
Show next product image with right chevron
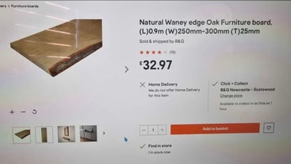tap(127, 69)
